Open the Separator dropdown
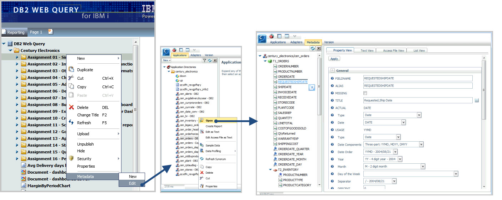Image resolution: width=502 pixels, height=200 pixels. tap(394, 181)
